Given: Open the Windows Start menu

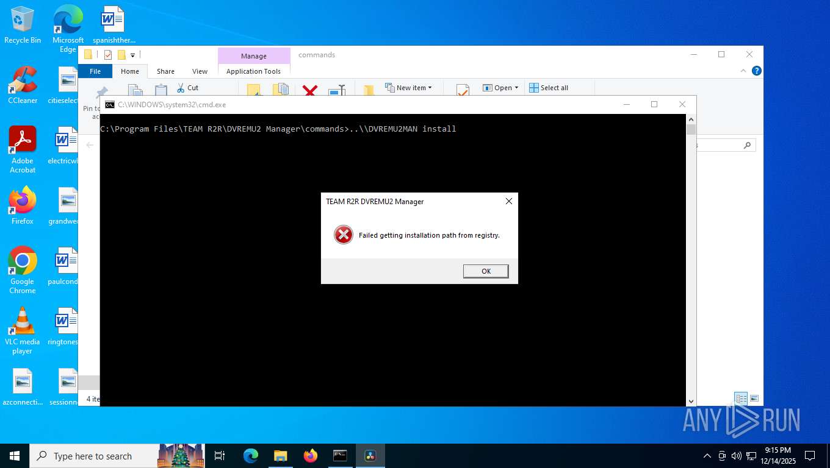Looking at the screenshot, I should [x=15, y=456].
